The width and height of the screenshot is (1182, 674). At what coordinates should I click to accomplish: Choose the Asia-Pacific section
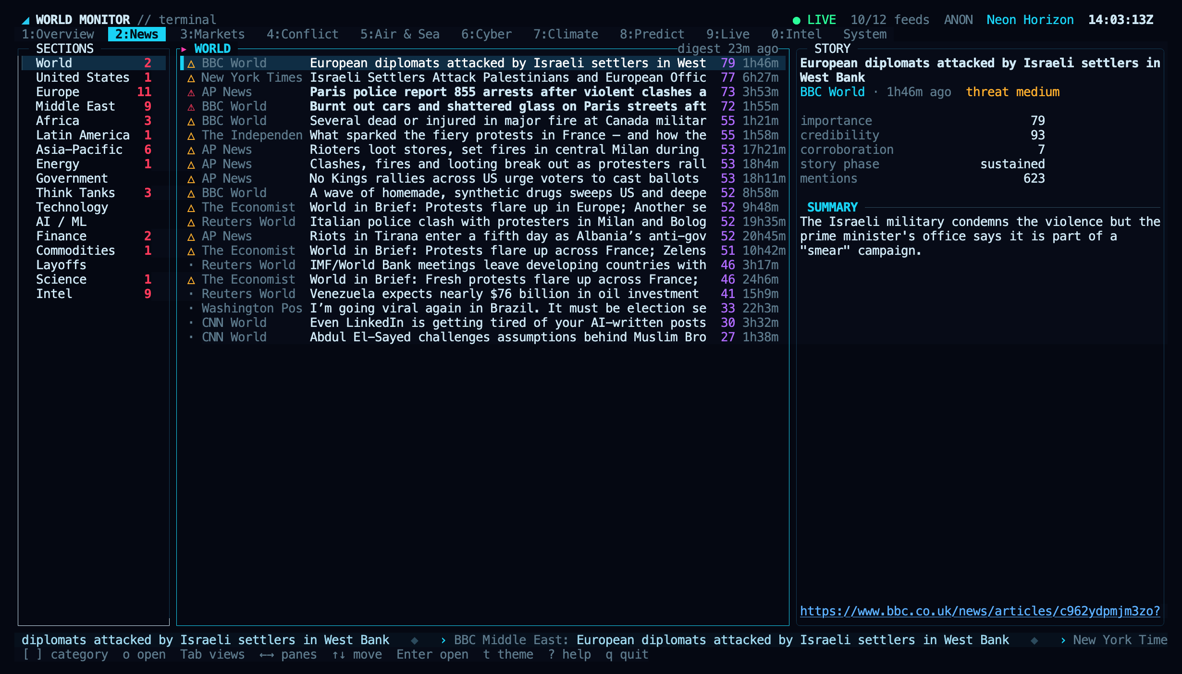click(x=94, y=150)
